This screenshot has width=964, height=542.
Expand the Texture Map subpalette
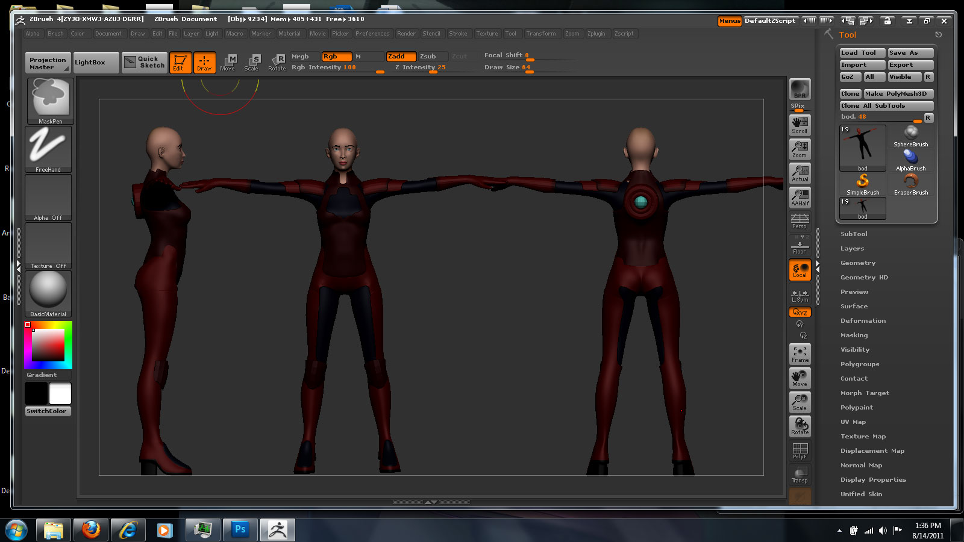[x=863, y=436]
